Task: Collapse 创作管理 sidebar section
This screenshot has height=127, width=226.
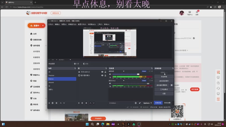Action: tap(46, 46)
